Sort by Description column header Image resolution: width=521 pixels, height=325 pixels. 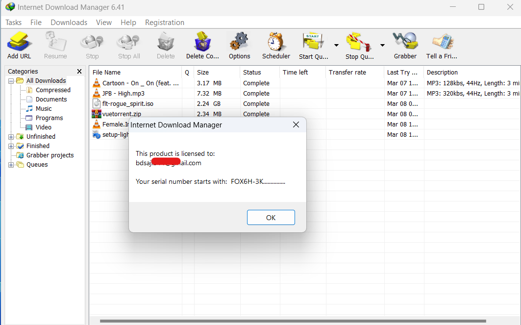(472, 72)
